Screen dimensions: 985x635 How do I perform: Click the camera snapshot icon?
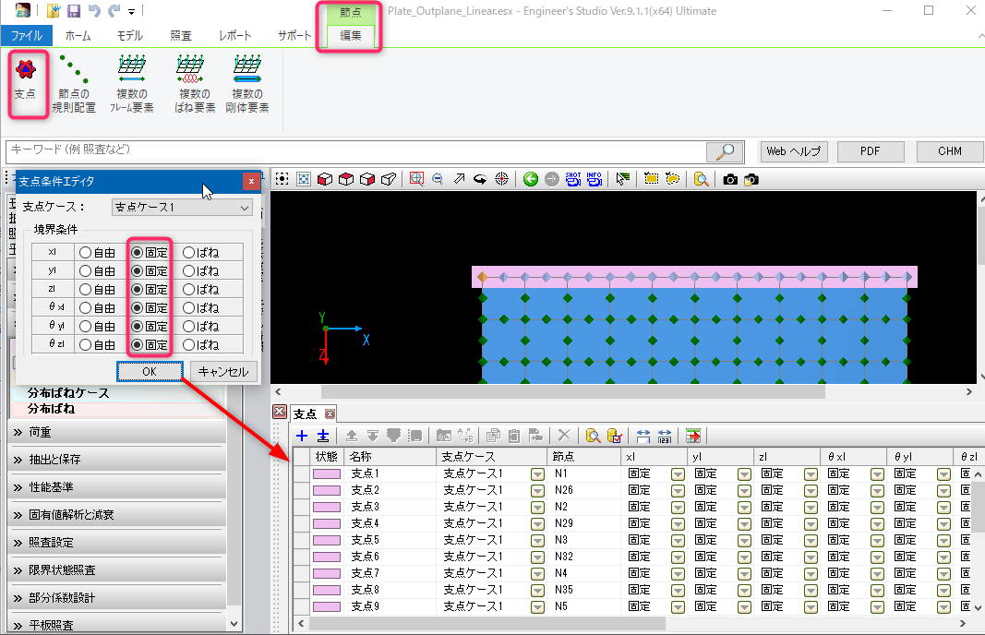click(x=730, y=179)
